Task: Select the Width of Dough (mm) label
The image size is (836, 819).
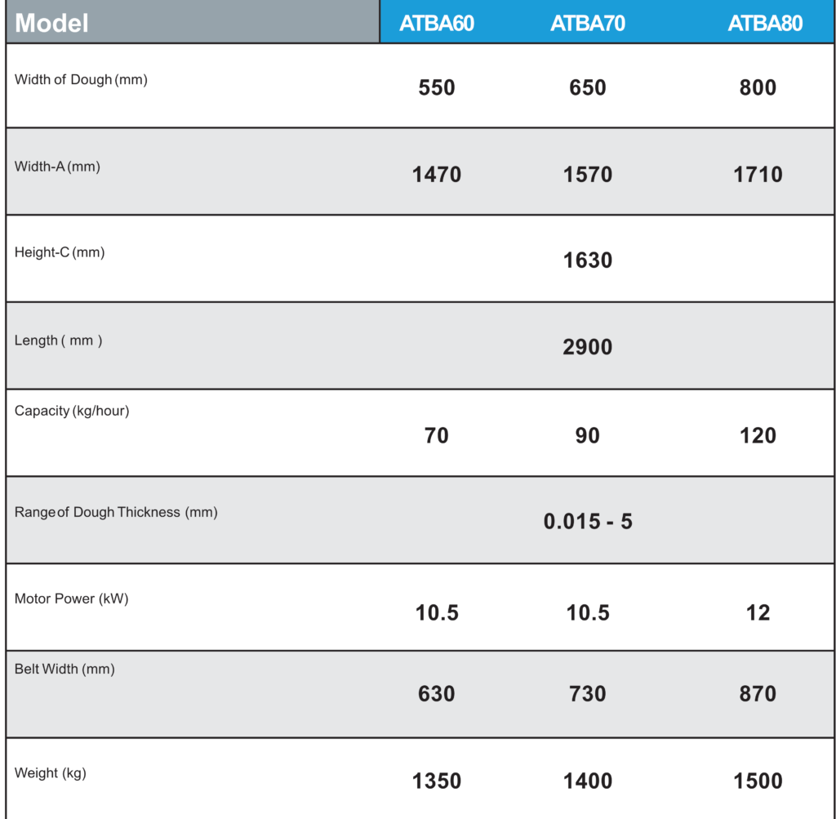Action: 81,80
